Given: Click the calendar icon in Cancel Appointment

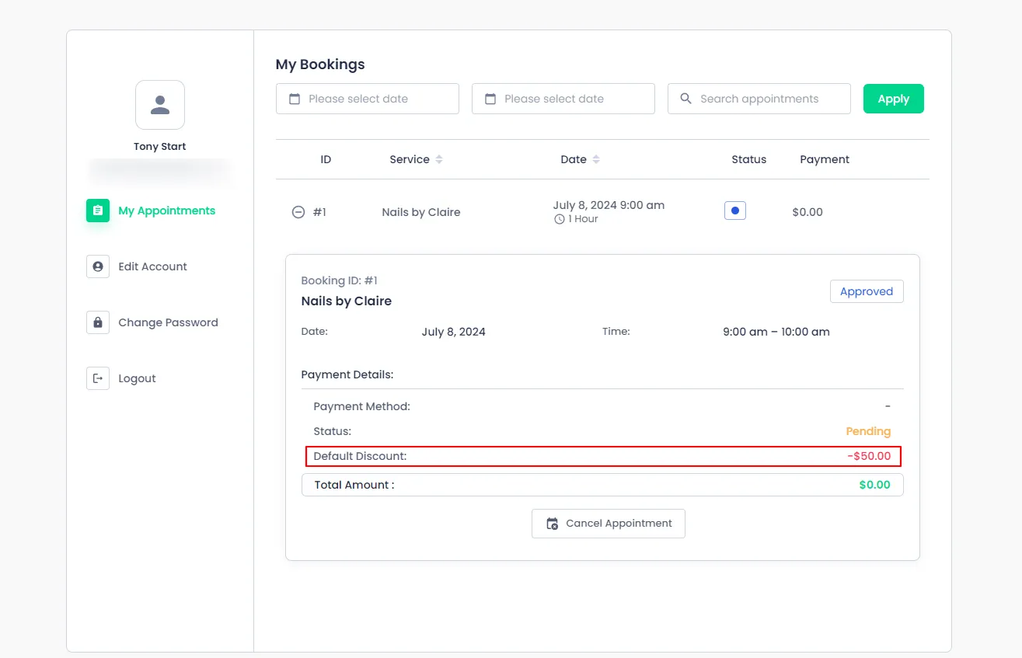Looking at the screenshot, I should tap(553, 524).
